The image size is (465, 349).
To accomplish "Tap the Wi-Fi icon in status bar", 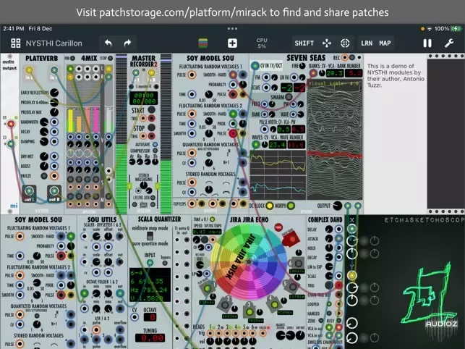I will click(x=430, y=29).
